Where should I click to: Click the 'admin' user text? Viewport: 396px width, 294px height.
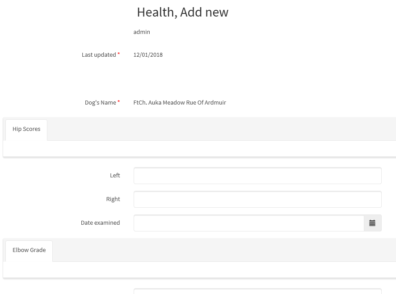click(x=142, y=32)
